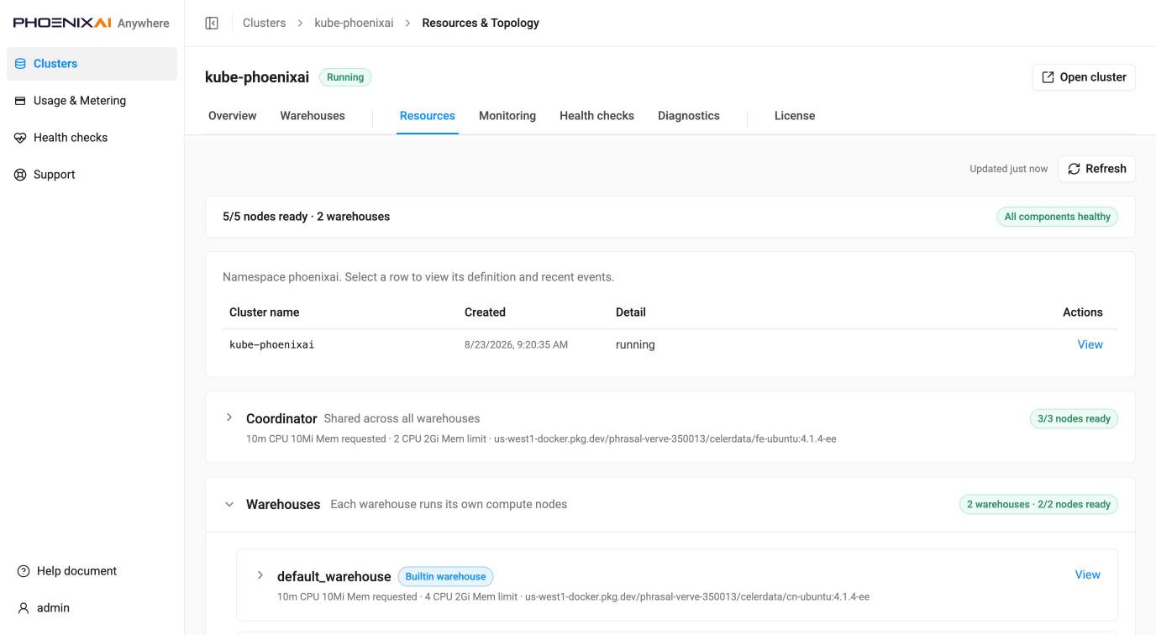Click Shared across all warehouses subtitle

tap(402, 418)
